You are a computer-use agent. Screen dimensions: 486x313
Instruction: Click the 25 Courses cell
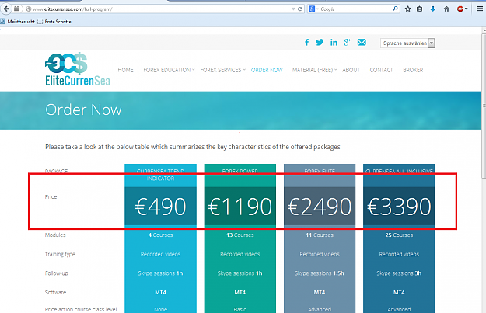click(x=399, y=235)
